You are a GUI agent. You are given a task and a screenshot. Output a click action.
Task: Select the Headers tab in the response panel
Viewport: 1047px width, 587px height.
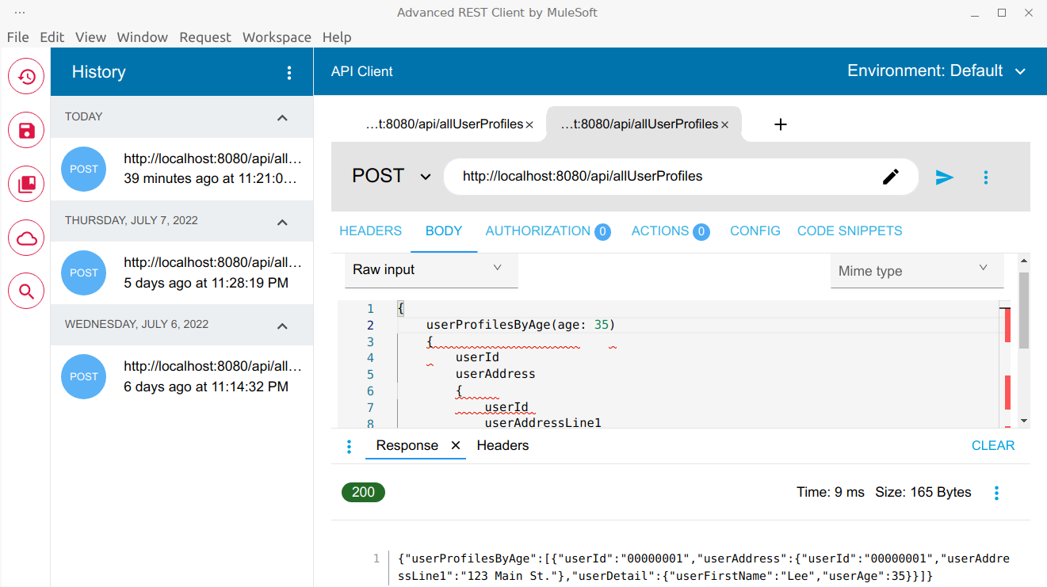502,445
